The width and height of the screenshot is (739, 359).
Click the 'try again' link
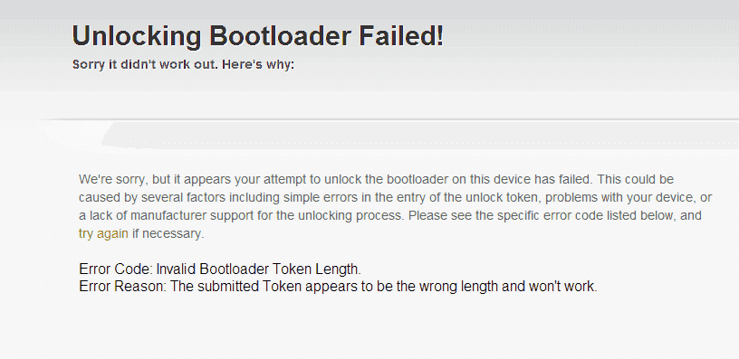point(103,234)
